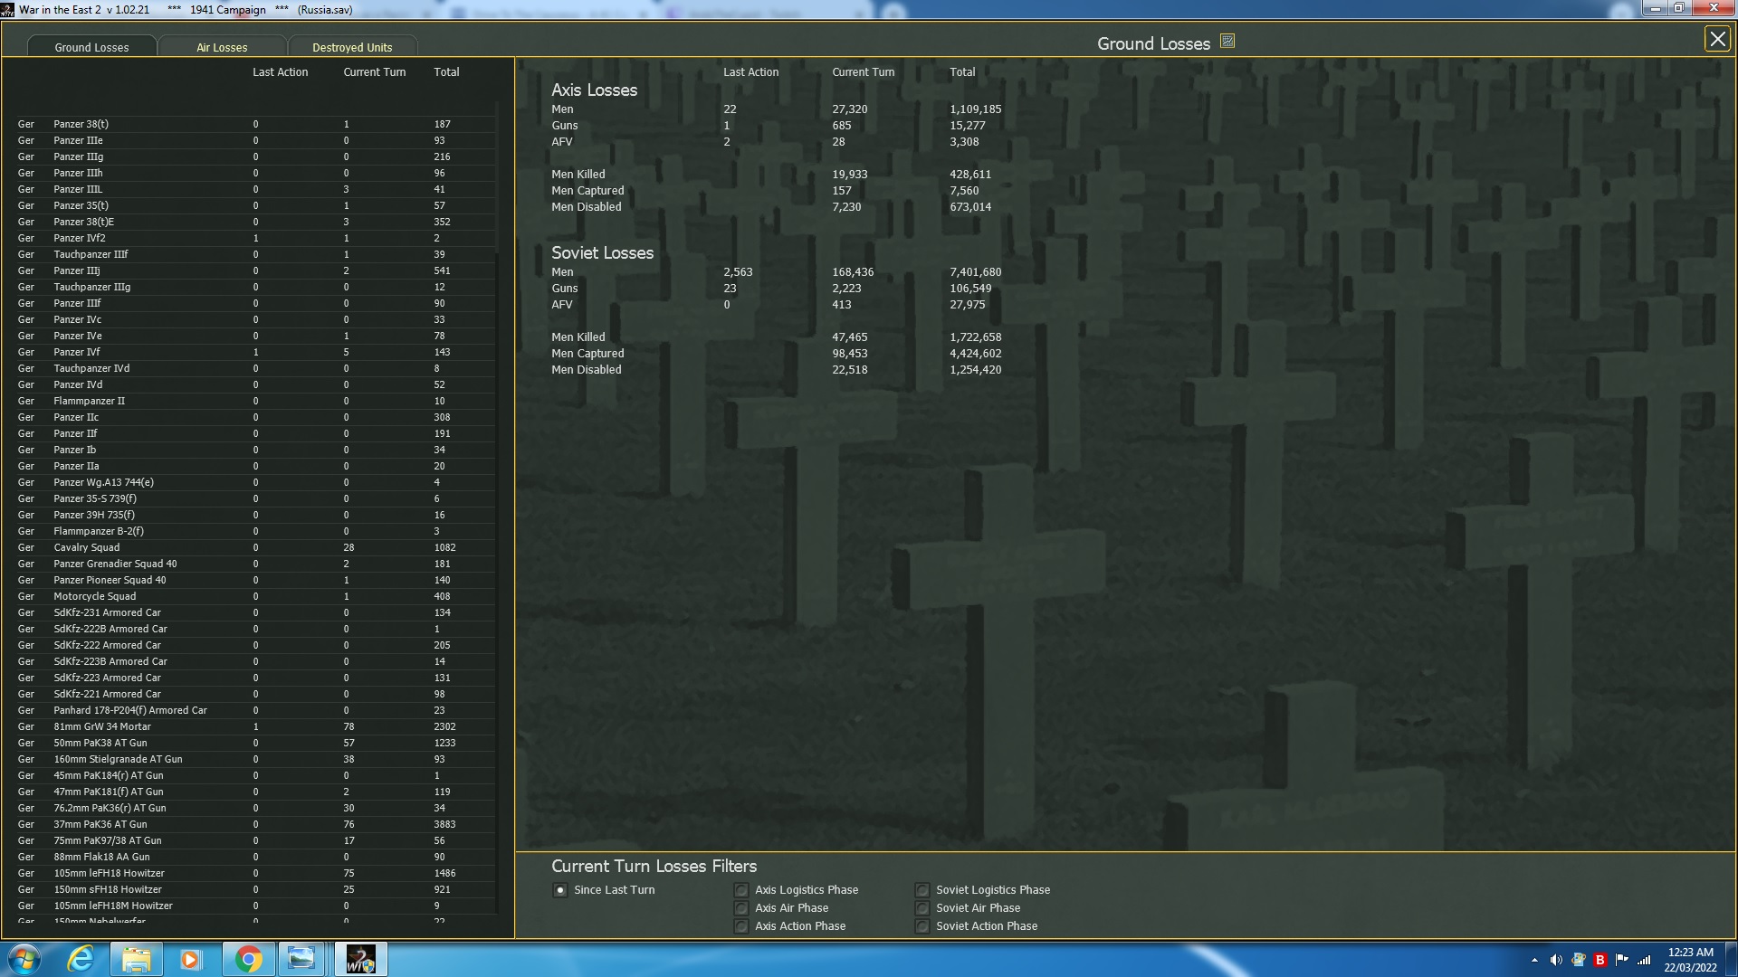The image size is (1738, 977).
Task: Select the Soviet Air Phase filter
Action: point(922,908)
